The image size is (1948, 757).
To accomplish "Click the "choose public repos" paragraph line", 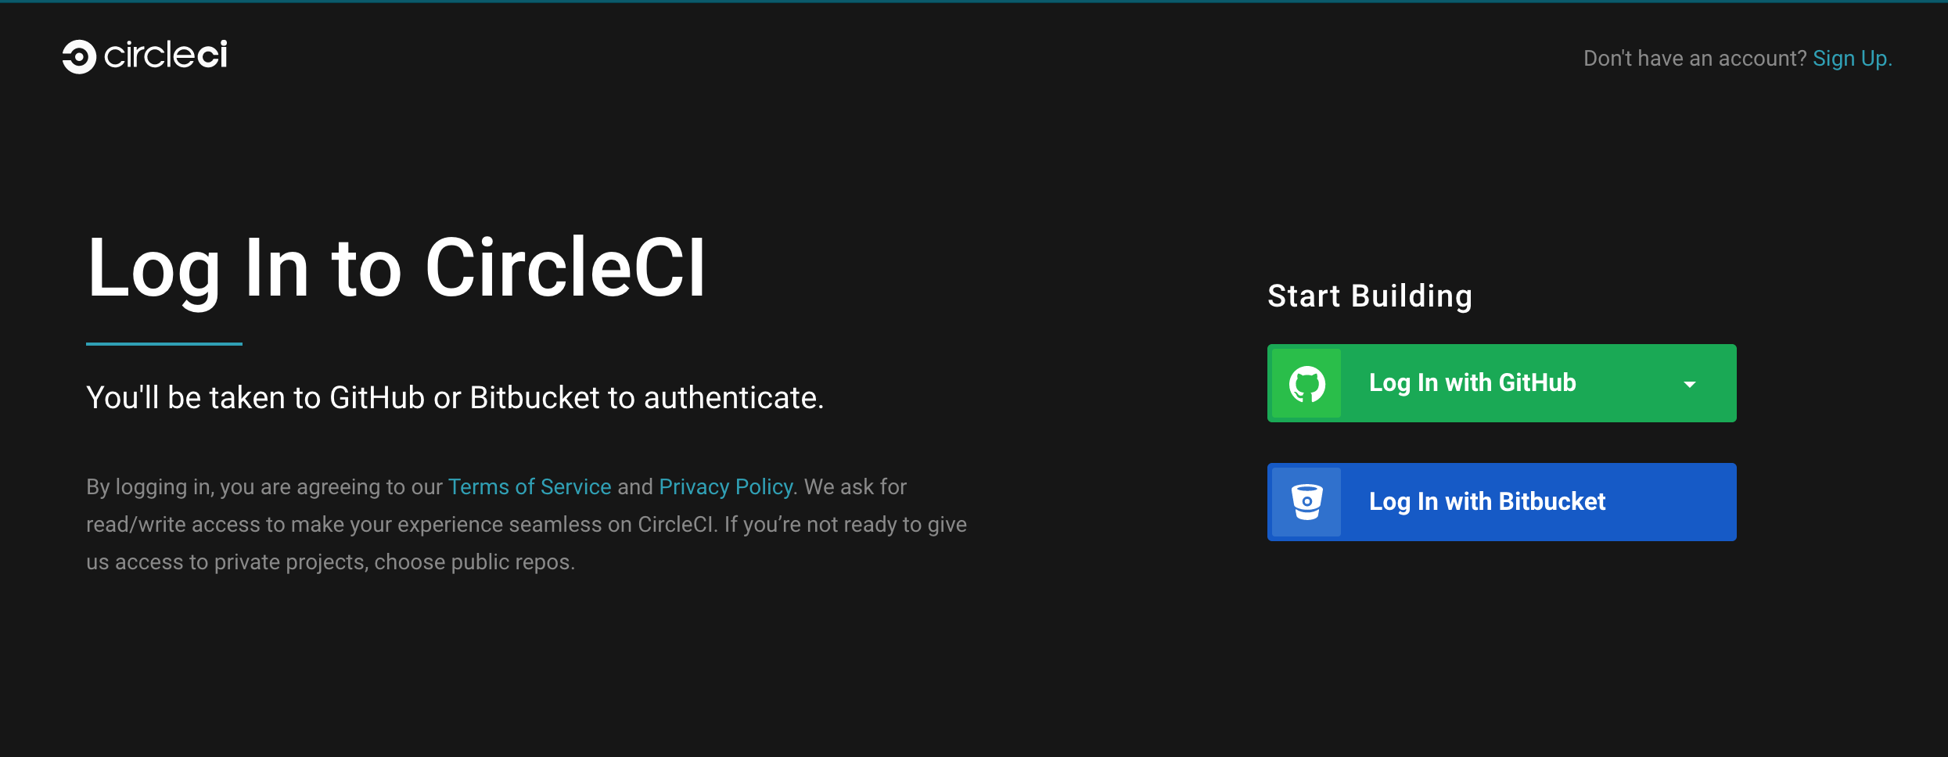I will pos(330,561).
